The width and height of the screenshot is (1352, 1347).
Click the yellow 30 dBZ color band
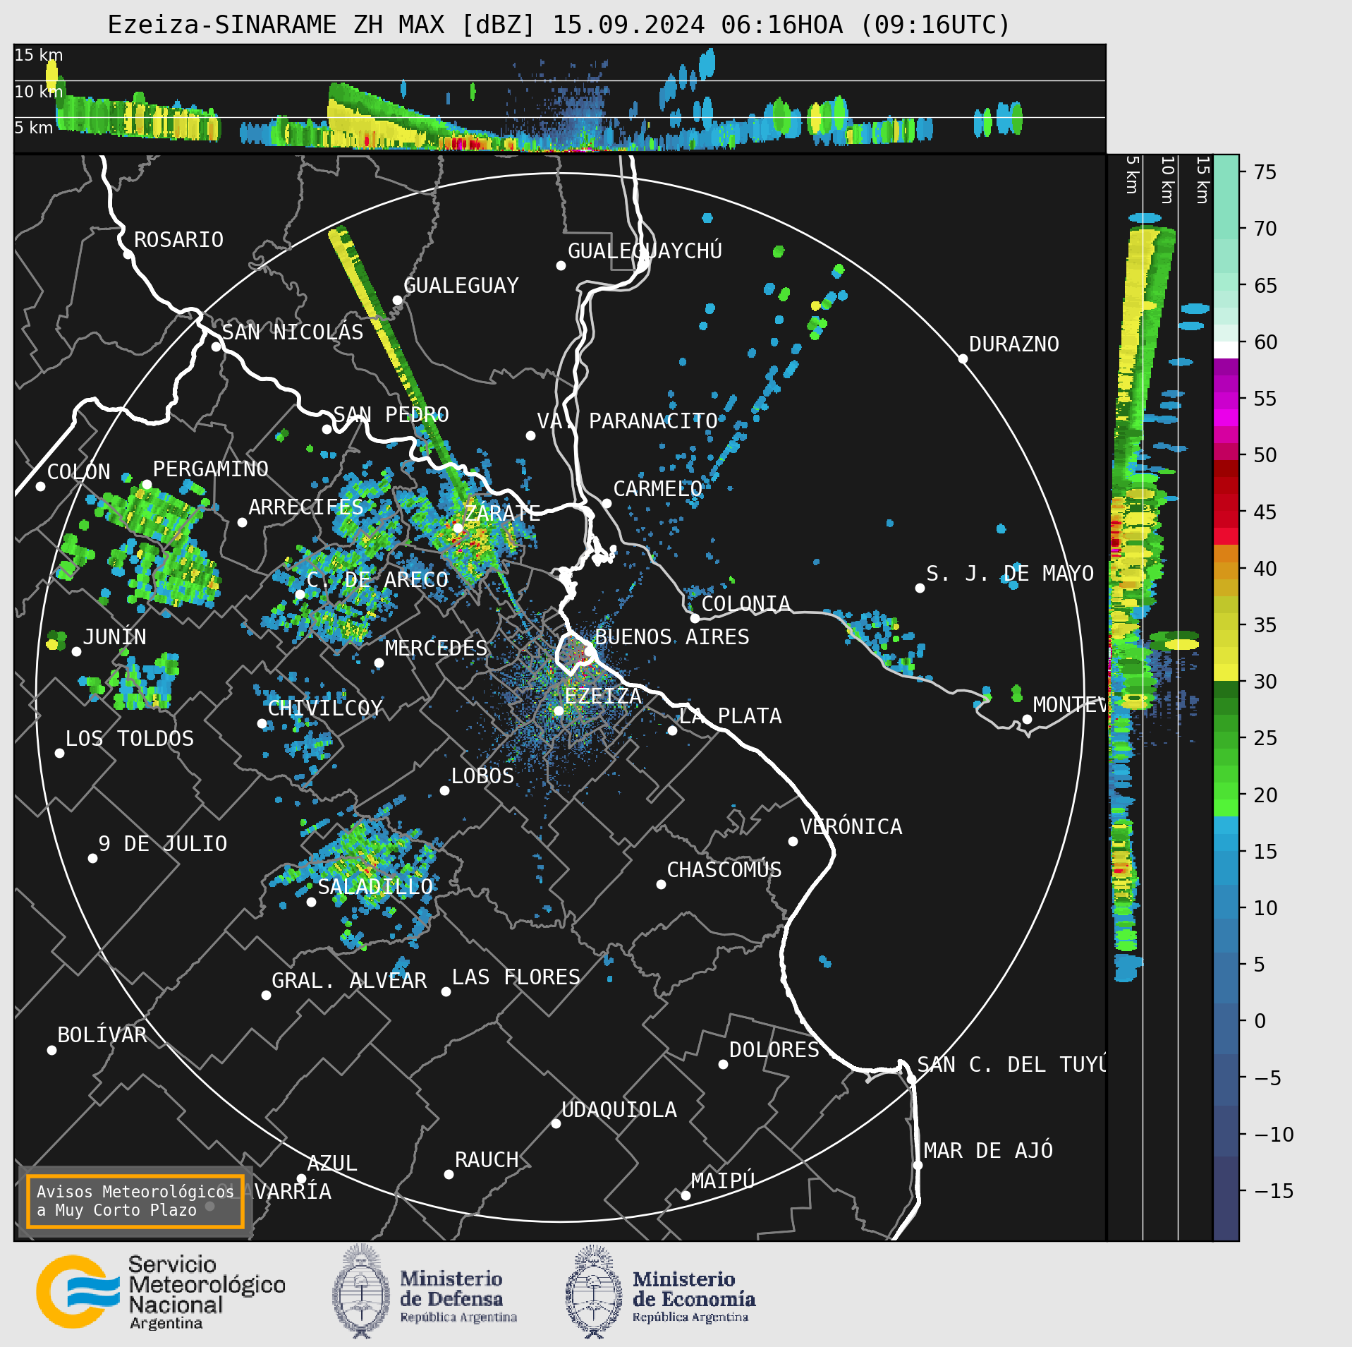(x=1226, y=672)
